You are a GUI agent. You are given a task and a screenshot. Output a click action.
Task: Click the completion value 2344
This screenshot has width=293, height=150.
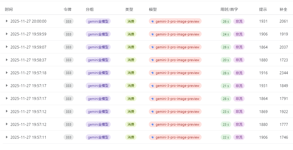coord(284,73)
